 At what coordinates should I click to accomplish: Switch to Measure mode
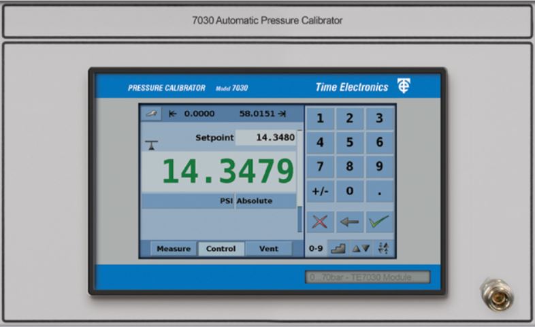[174, 249]
